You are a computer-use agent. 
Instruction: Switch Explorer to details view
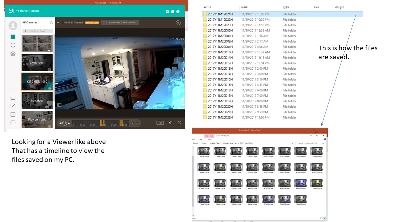[x=322, y=218]
